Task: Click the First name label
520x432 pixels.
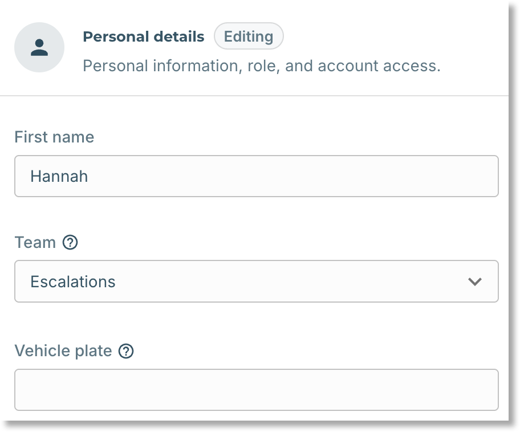Action: (x=54, y=137)
